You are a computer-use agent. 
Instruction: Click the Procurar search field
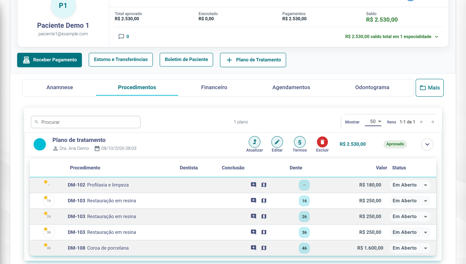pyautogui.click(x=86, y=122)
